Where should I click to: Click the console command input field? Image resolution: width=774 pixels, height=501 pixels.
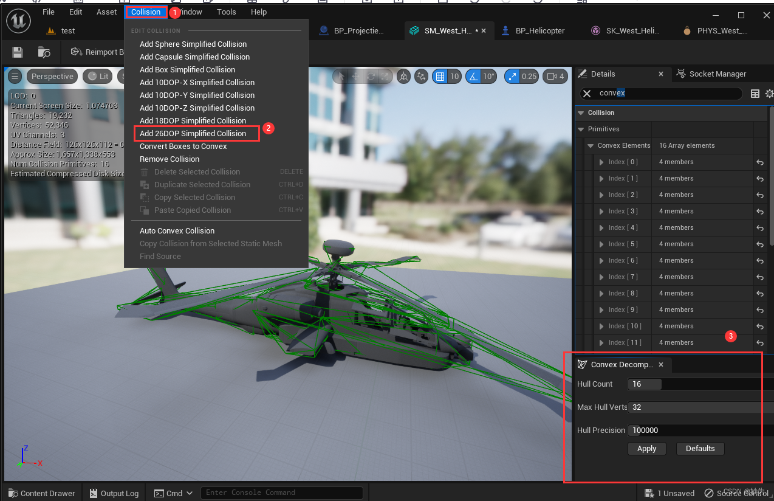tap(281, 492)
